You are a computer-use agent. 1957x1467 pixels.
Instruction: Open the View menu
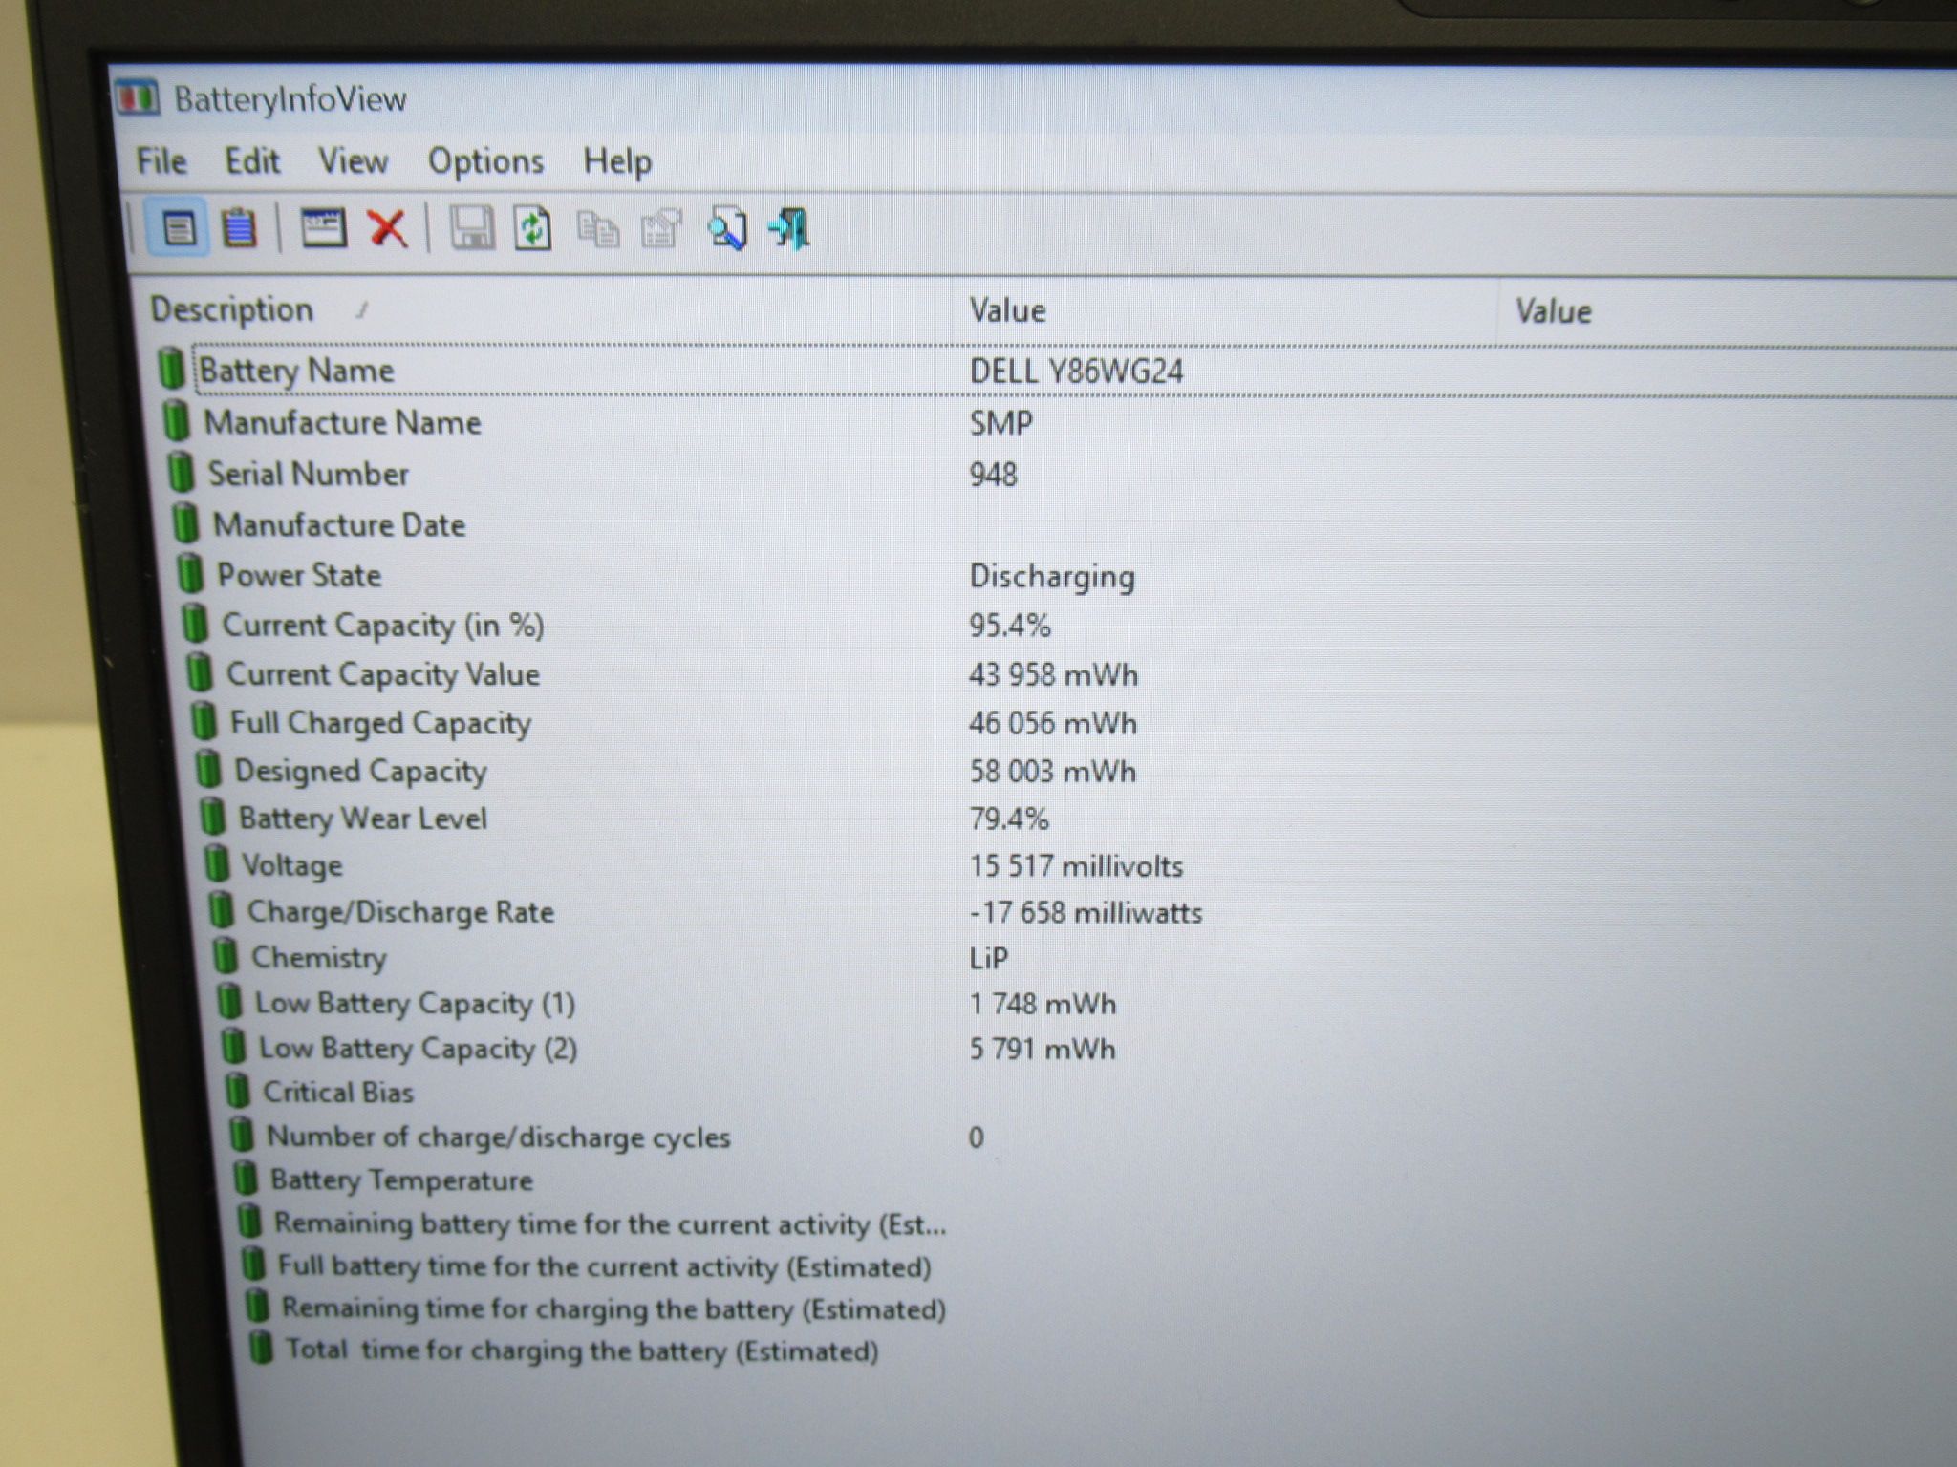click(354, 160)
